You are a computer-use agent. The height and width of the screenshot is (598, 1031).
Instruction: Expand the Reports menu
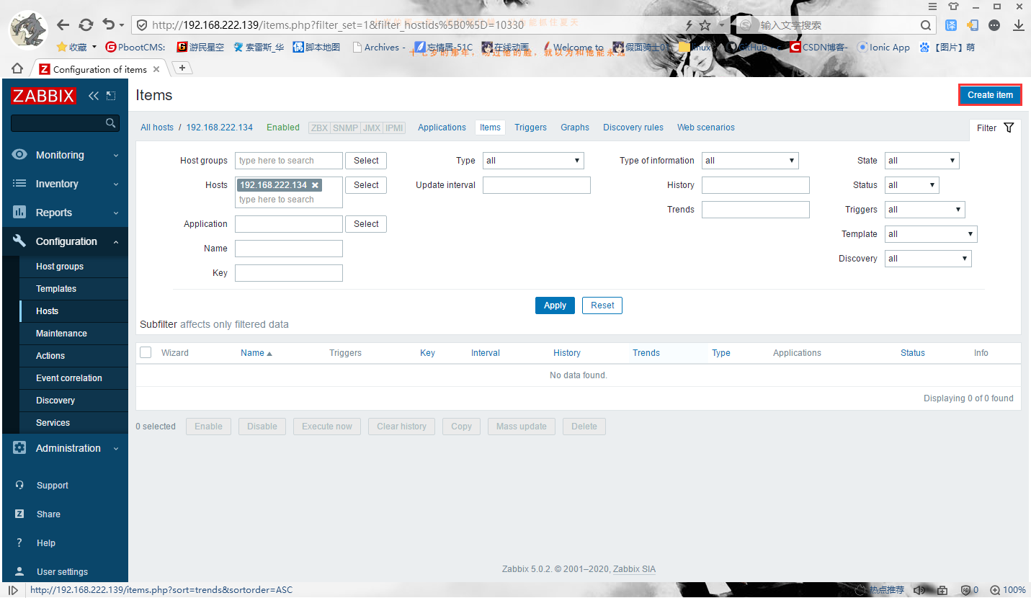tap(65, 213)
